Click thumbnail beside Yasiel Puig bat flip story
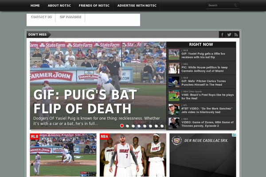 tap(174, 54)
